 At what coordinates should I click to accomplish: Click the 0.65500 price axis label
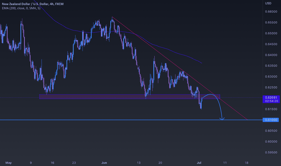tap(271, 22)
